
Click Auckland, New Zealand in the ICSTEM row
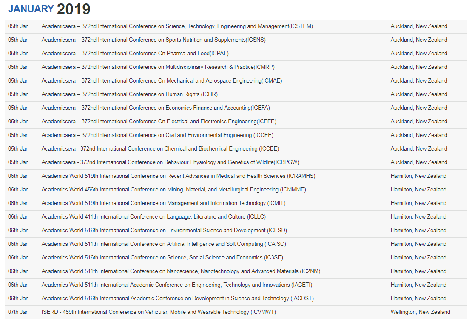pos(419,26)
